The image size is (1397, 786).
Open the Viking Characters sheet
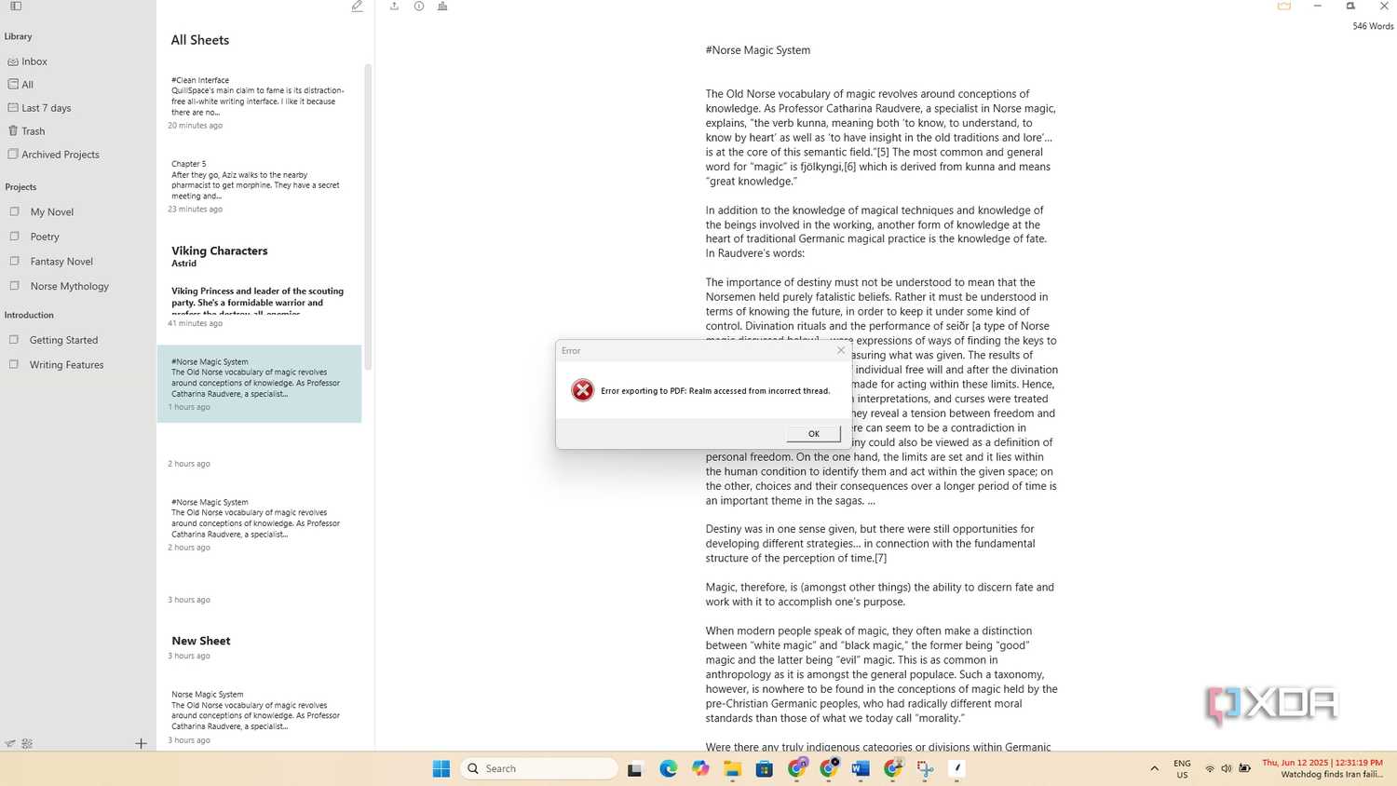pyautogui.click(x=260, y=286)
